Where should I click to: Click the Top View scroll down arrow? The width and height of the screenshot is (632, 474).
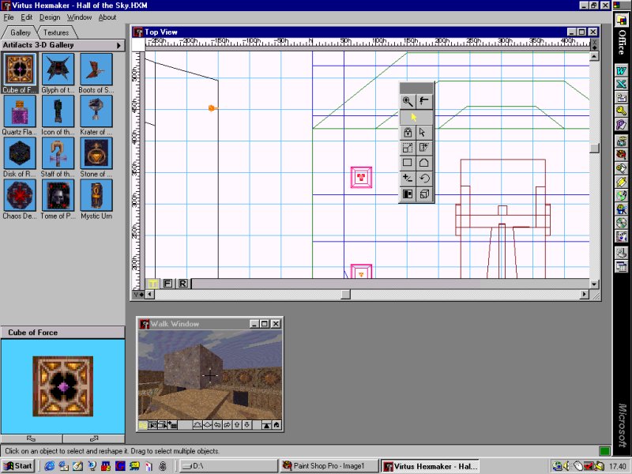click(594, 284)
